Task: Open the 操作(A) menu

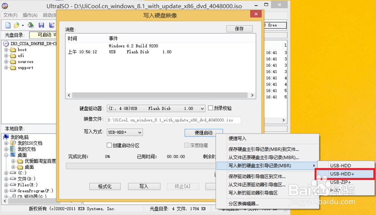Action: tap(30, 15)
